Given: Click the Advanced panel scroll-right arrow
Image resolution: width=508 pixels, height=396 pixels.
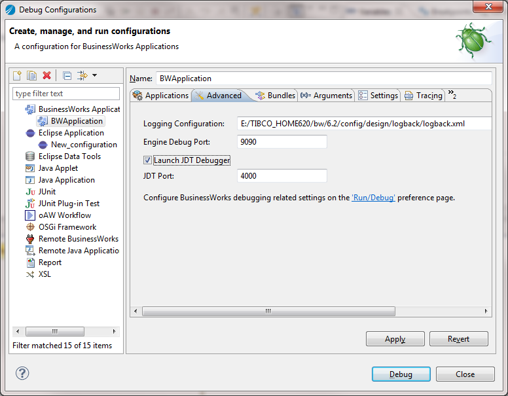Looking at the screenshot, I should (486, 312).
